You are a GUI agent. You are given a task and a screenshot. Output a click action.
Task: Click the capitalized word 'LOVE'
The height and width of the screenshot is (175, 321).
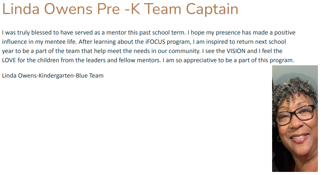(x=9, y=60)
